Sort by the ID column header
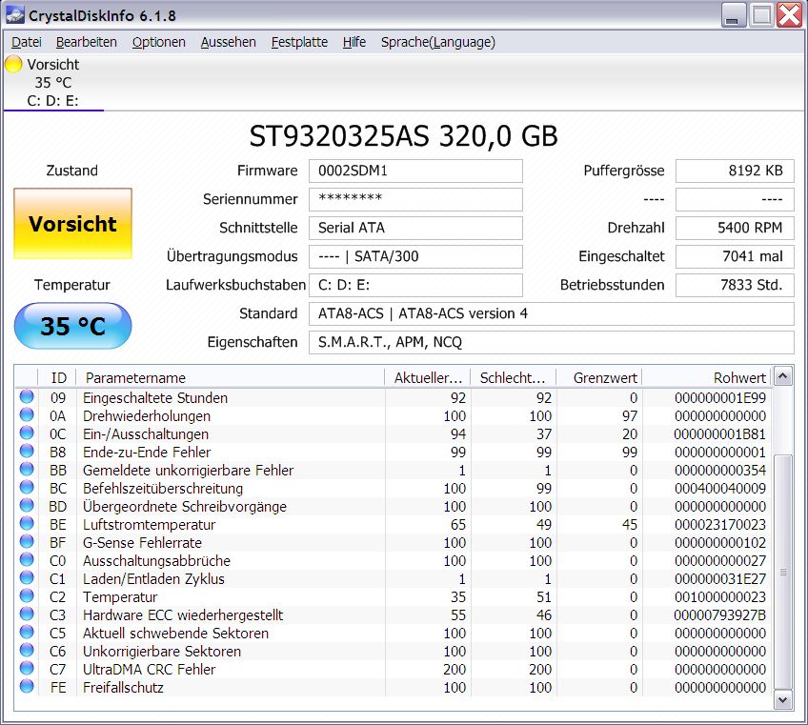808x725 pixels. [x=58, y=377]
